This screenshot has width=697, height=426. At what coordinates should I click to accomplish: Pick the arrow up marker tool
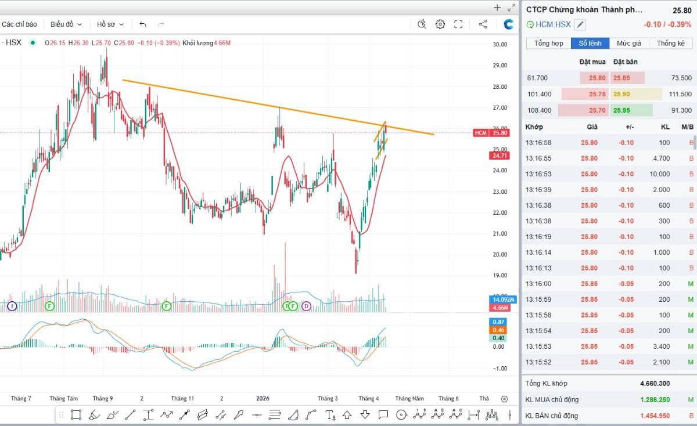click(x=347, y=414)
